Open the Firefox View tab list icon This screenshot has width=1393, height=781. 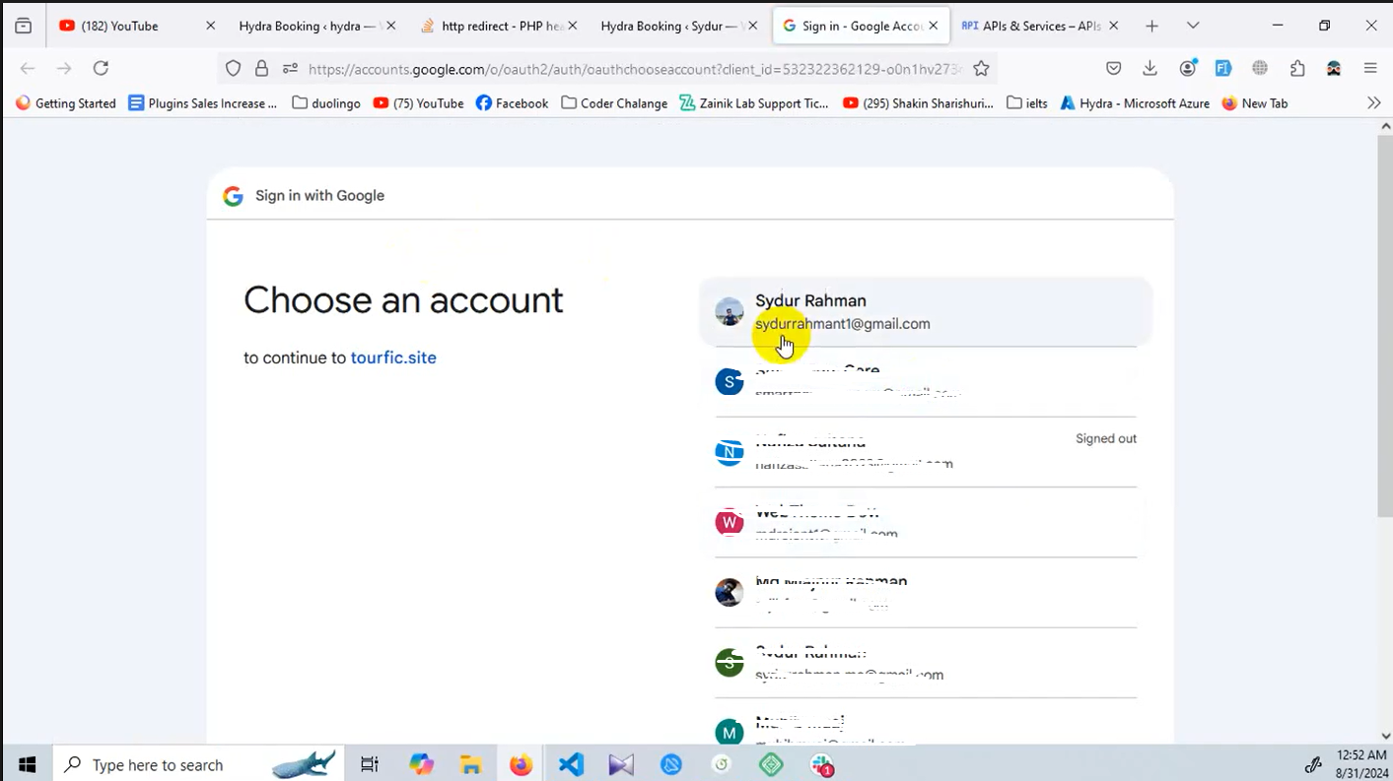pos(24,26)
